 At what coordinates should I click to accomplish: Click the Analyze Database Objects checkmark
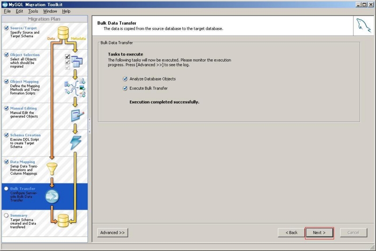click(125, 79)
